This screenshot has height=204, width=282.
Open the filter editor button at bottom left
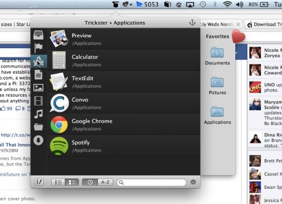coord(39,182)
